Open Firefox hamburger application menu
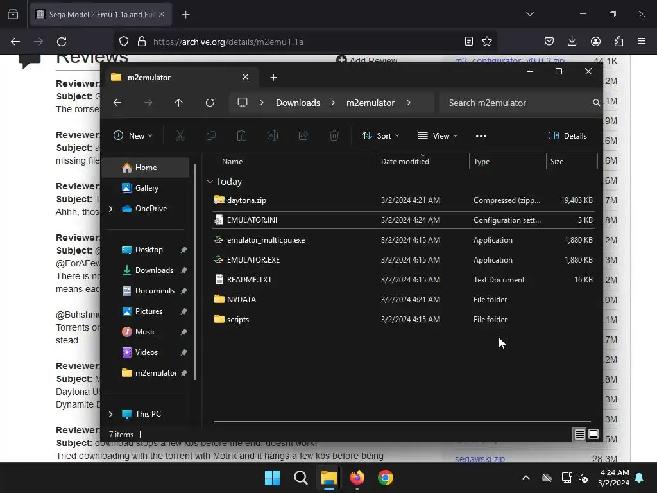 [x=642, y=41]
